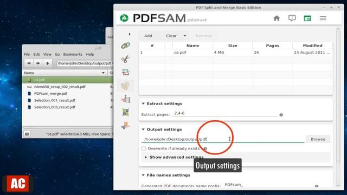Screen dimensions: 347x195
Task: Open the File menu in file manager
Action: [x=27, y=54]
